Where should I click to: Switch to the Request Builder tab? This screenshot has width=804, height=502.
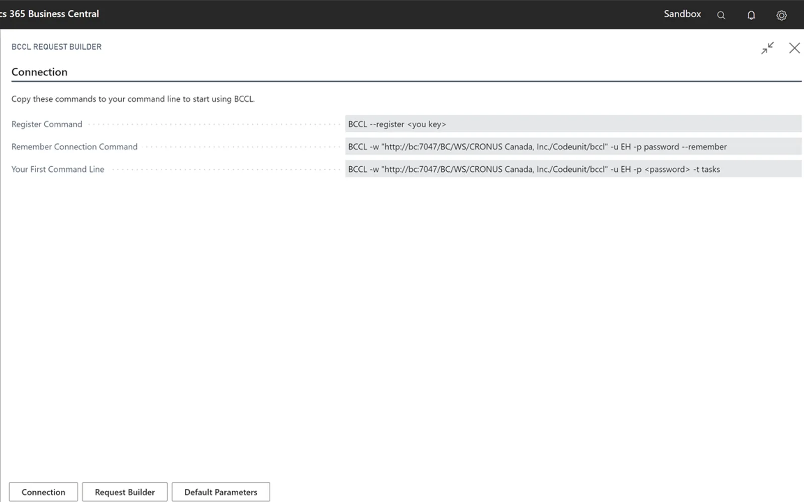click(125, 492)
